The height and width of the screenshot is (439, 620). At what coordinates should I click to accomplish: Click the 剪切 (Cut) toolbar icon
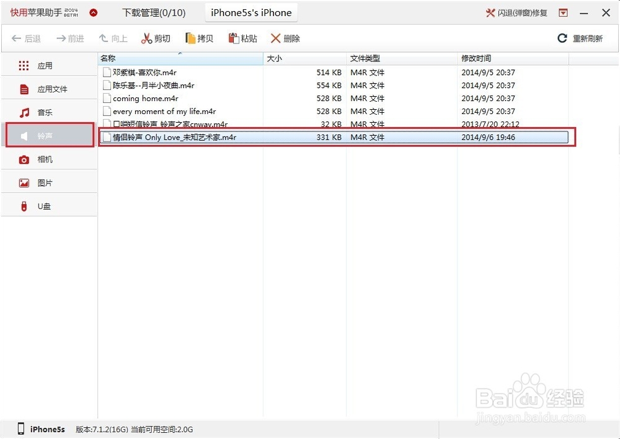click(x=155, y=38)
